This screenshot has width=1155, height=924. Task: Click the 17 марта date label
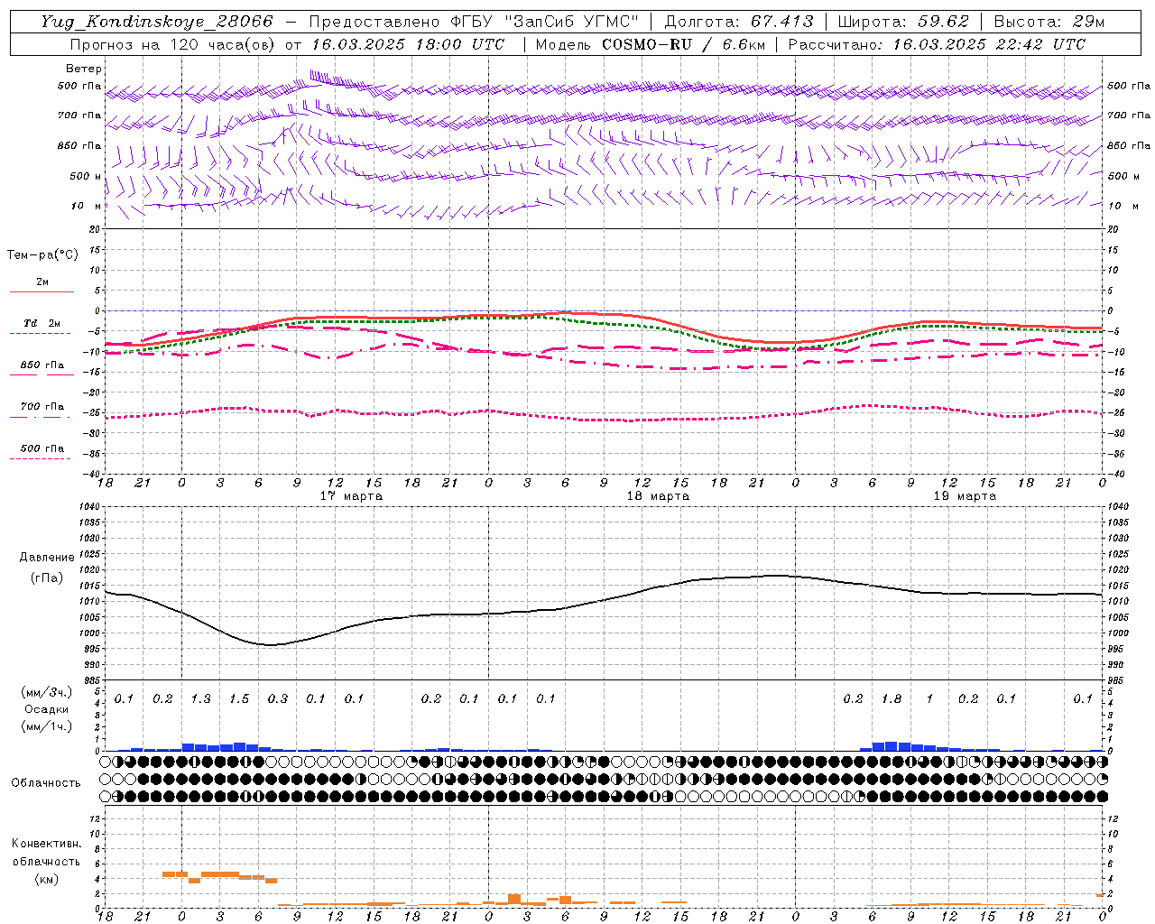[351, 496]
